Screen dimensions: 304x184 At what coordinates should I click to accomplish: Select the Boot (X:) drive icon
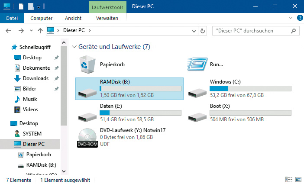197,117
